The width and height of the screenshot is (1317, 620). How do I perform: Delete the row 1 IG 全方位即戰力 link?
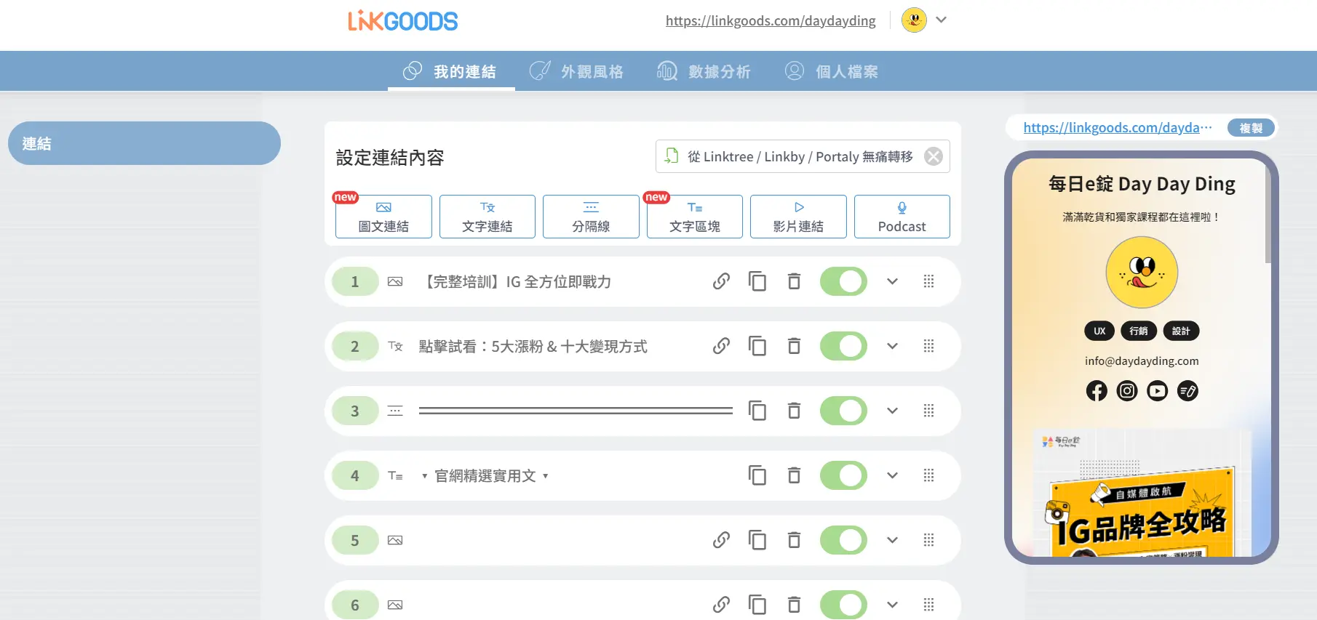pos(794,281)
